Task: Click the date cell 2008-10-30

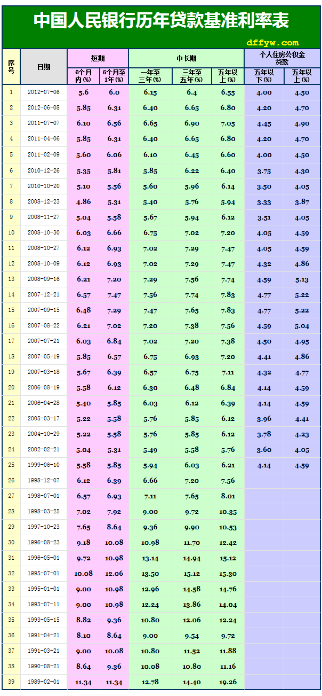Action: tap(44, 233)
